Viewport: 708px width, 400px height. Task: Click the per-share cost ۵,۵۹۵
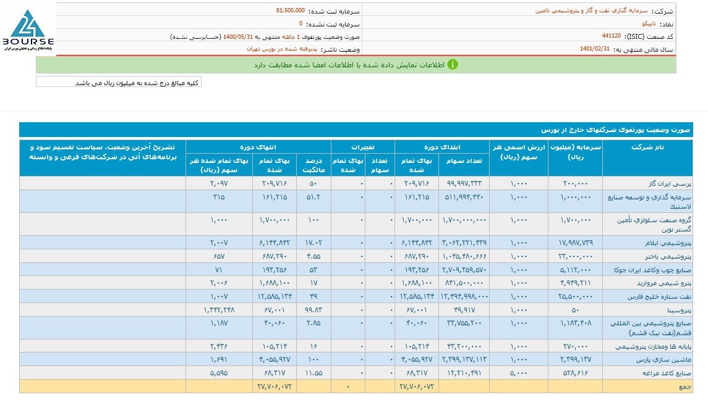tap(219, 373)
